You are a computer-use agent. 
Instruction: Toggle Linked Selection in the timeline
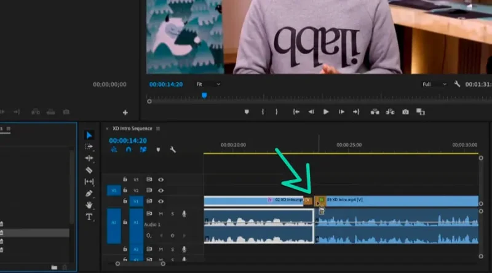[143, 149]
